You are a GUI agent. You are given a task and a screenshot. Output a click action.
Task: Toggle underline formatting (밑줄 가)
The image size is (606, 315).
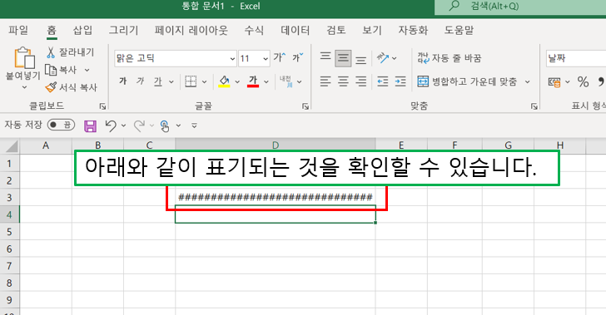[x=157, y=81]
